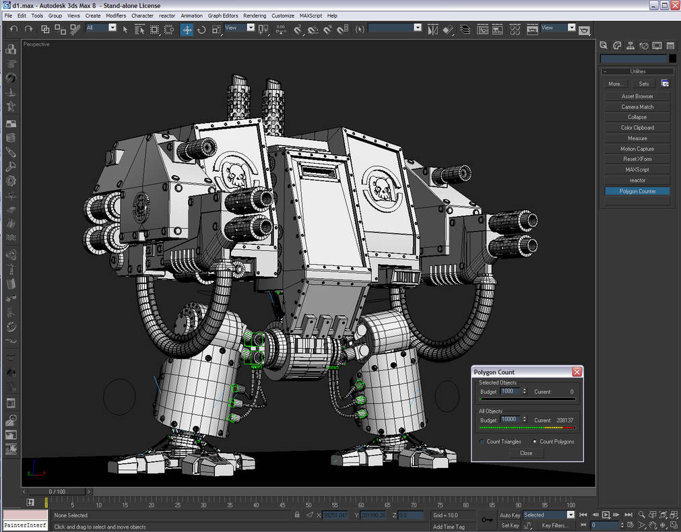This screenshot has width=681, height=532.
Task: Click the Motion Capture utility button
Action: click(x=637, y=149)
